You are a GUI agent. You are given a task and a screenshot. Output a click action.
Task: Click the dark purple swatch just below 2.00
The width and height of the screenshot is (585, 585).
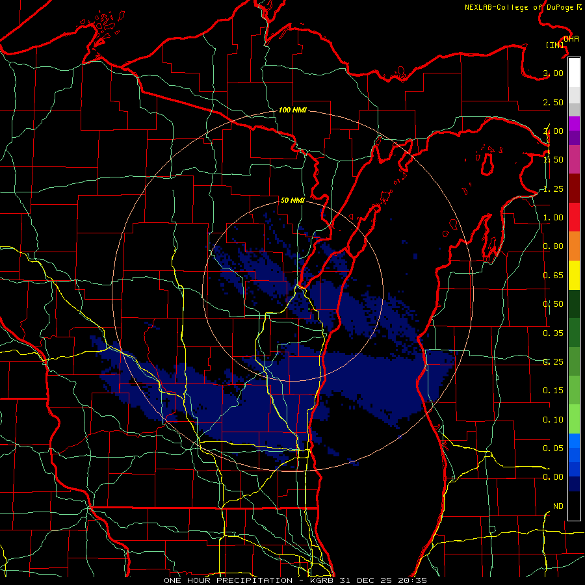pos(574,138)
